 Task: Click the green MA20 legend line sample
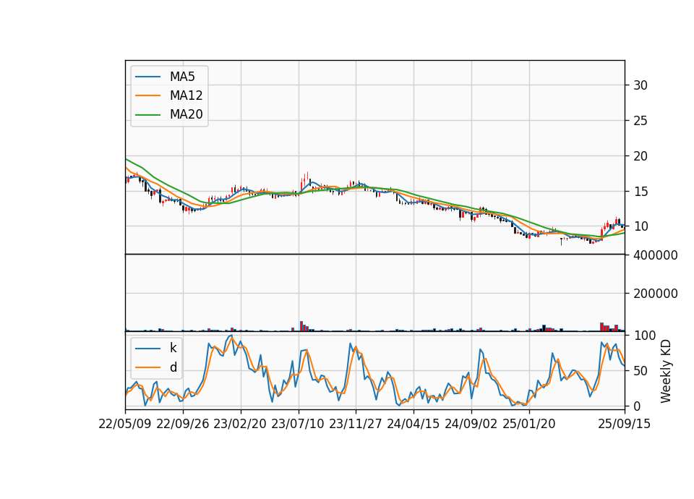tap(147, 114)
